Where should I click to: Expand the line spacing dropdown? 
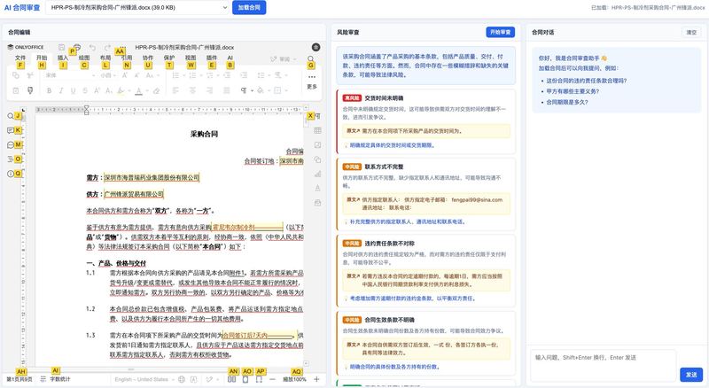pos(268,75)
